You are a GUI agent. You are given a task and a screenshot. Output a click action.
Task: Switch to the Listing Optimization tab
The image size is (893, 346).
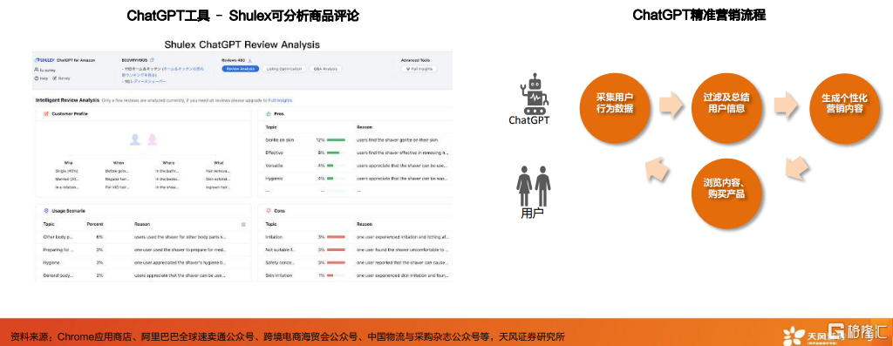click(x=284, y=69)
